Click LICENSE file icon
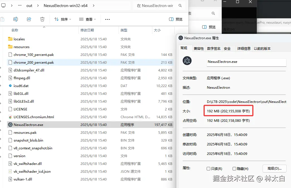 [x=10, y=109]
